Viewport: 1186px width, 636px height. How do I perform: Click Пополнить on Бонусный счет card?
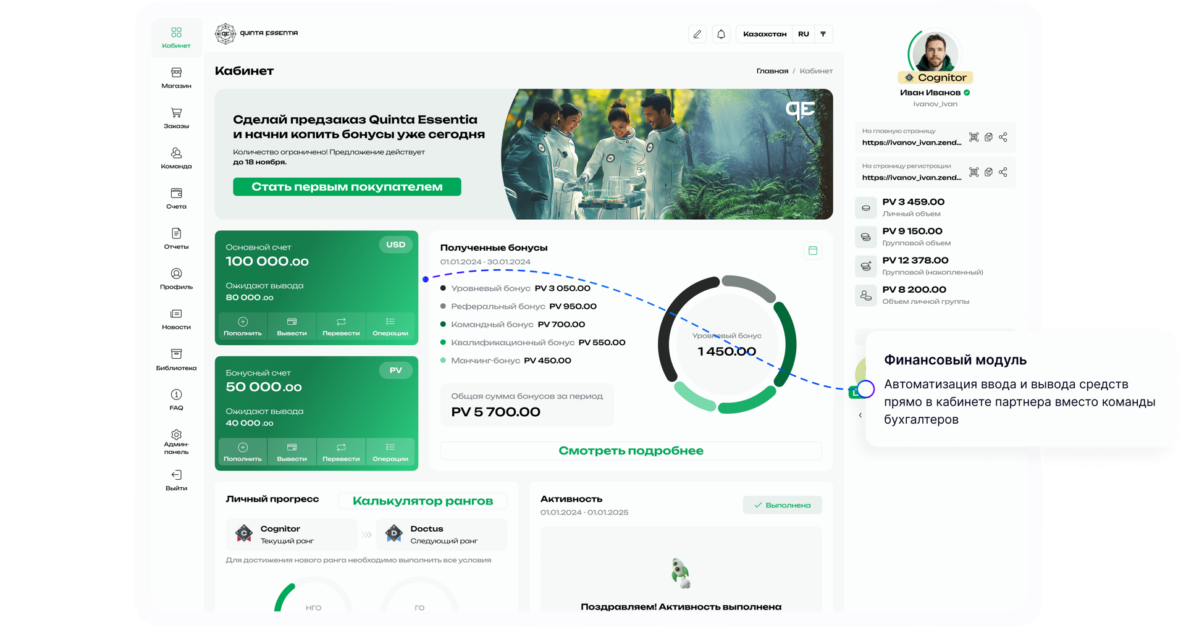click(x=243, y=452)
